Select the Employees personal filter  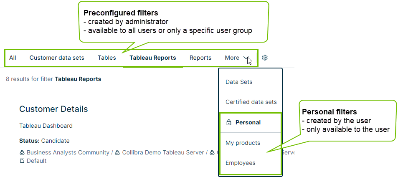coord(240,163)
